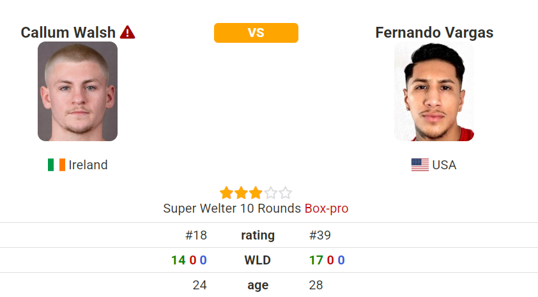Click the USA flag icon
Viewport: 538px width, 297px height.
tap(420, 165)
